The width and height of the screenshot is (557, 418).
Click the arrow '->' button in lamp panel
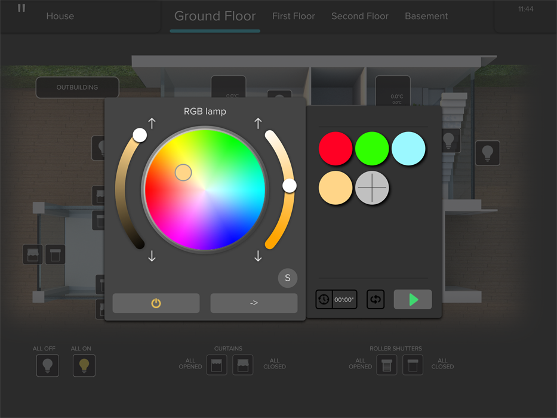[x=254, y=303]
